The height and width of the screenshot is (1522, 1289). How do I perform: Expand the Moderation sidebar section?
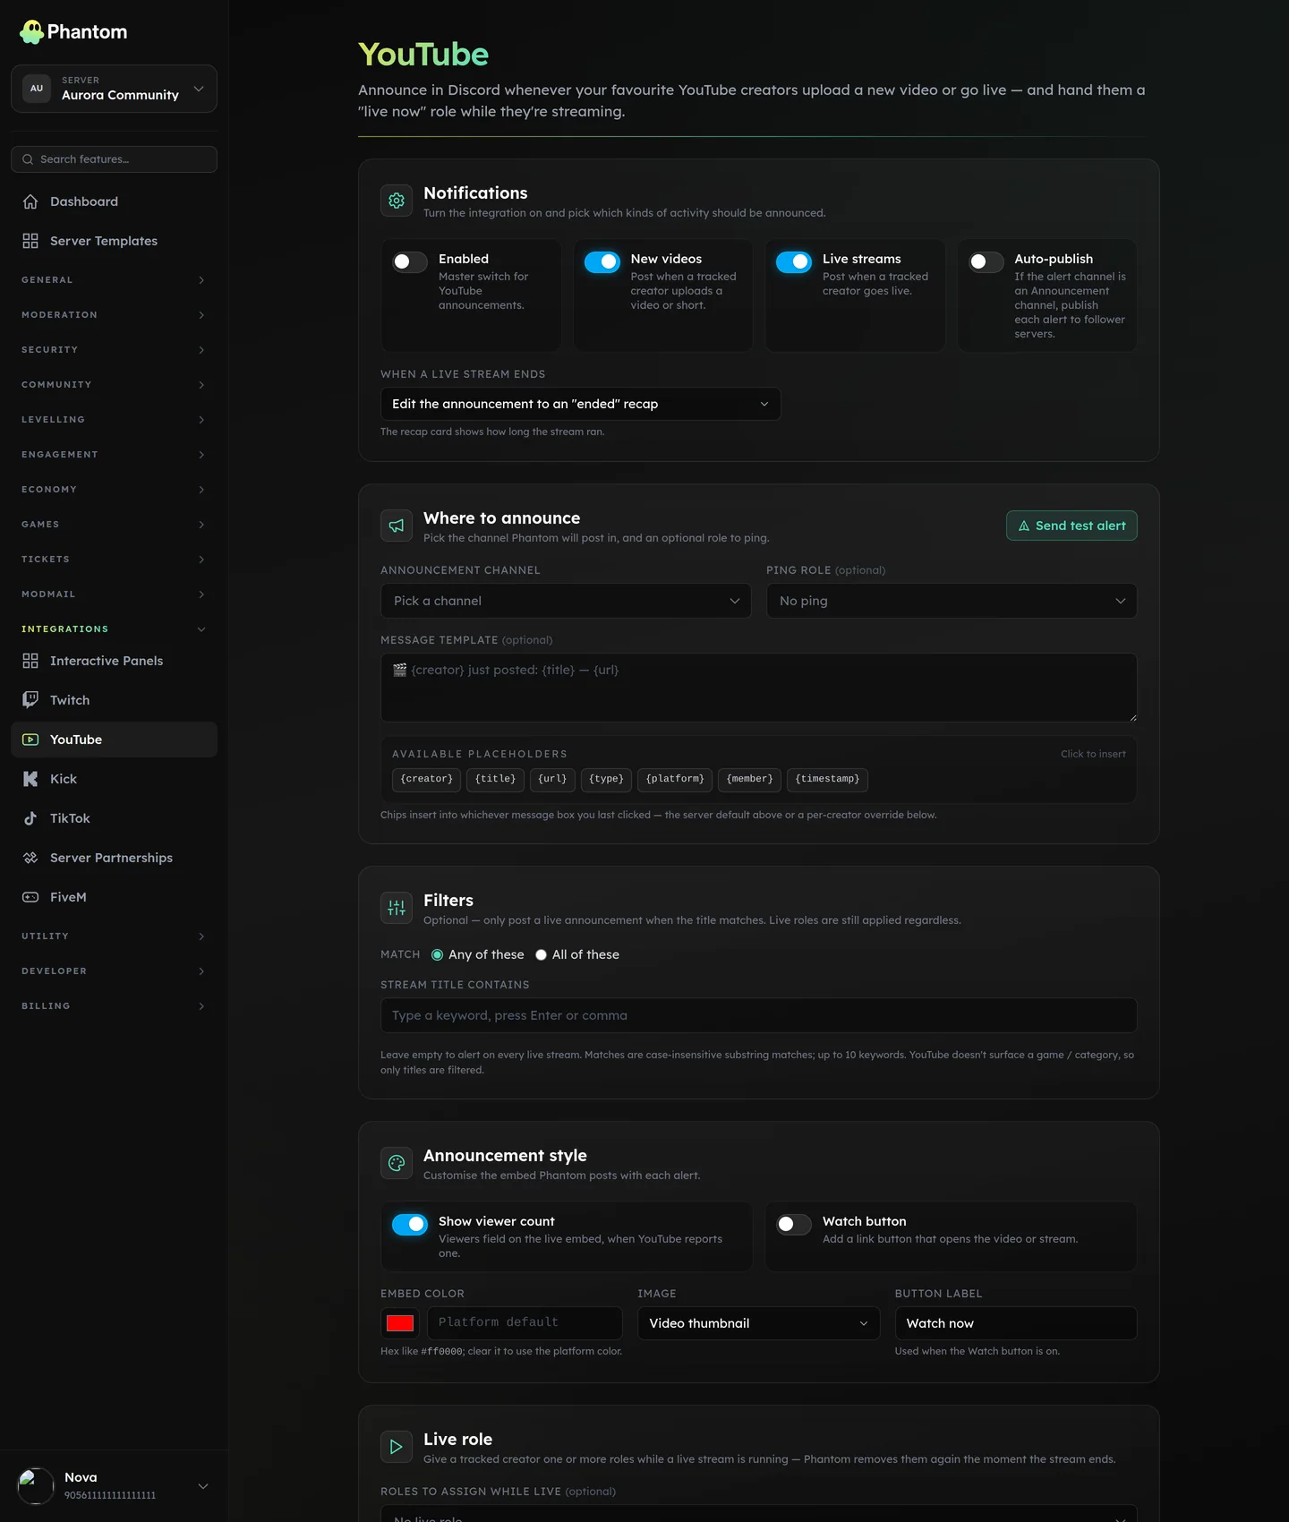[x=114, y=315]
